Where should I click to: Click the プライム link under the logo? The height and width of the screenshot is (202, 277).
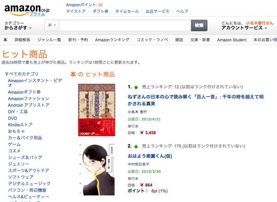tap(37, 14)
